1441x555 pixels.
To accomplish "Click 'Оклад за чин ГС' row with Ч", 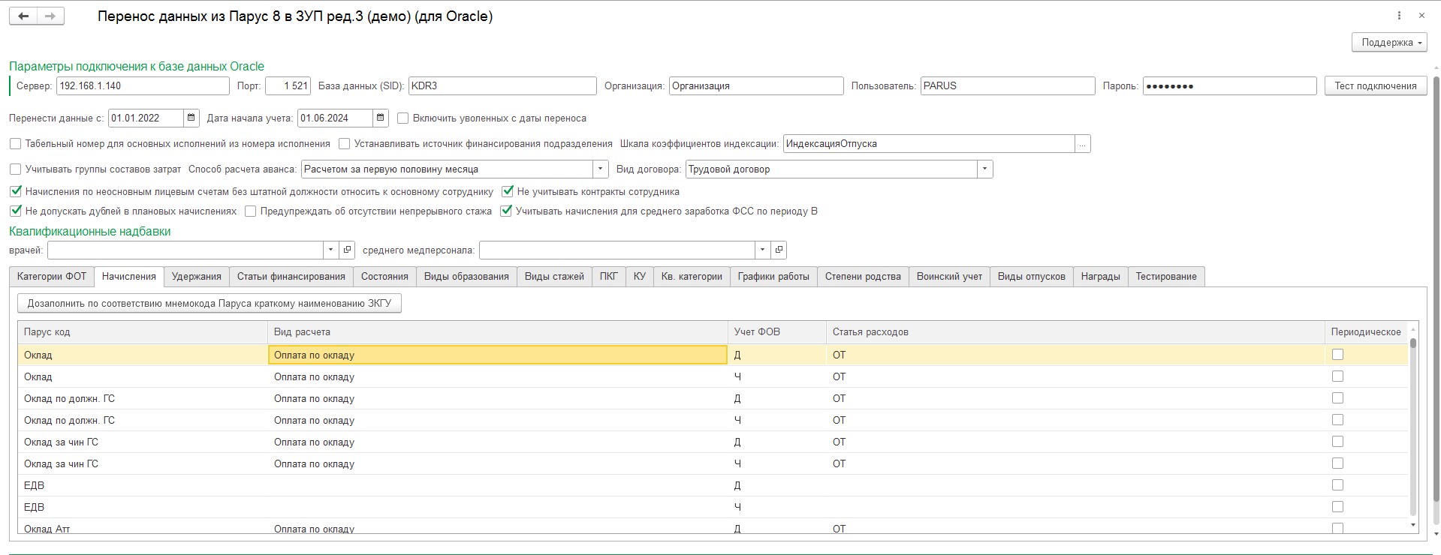I will pos(713,464).
